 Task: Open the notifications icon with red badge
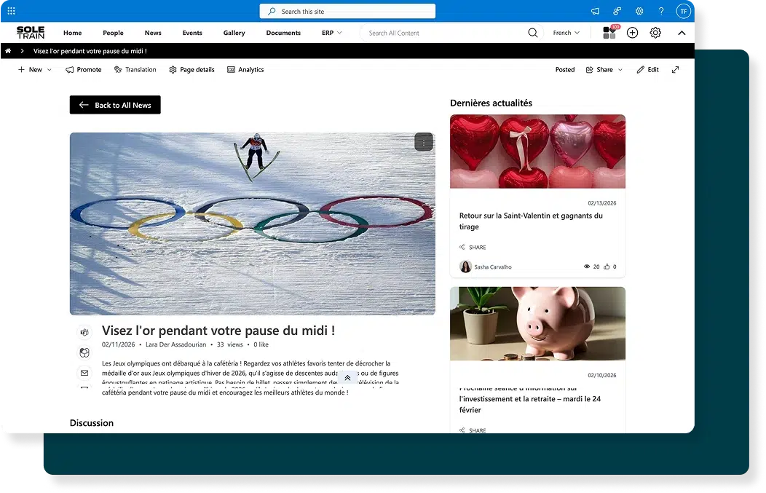(x=610, y=32)
